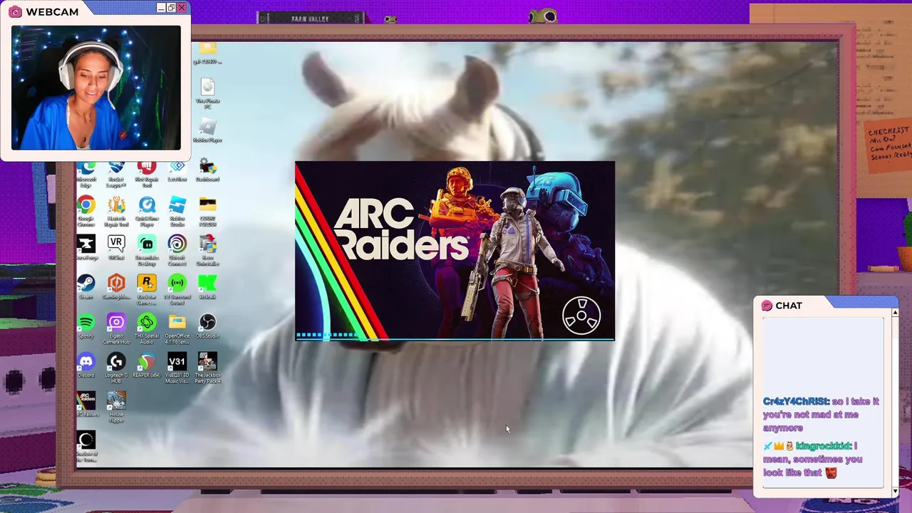The width and height of the screenshot is (912, 513).
Task: Minimize the WEBCAM overlay window
Action: pos(161,8)
